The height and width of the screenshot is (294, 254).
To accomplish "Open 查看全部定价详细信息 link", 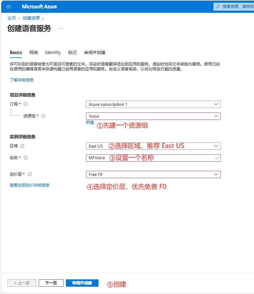I will [30, 185].
